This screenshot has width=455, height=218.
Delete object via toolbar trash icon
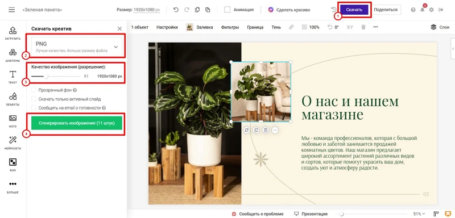coord(363,27)
